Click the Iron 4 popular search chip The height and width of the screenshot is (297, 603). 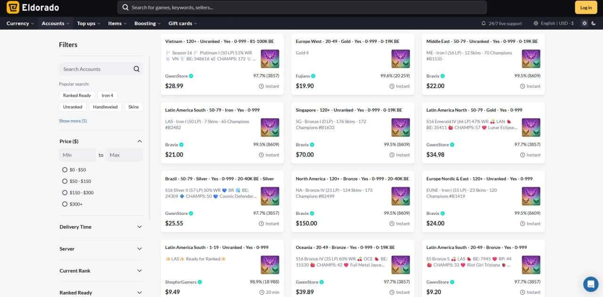coord(107,95)
